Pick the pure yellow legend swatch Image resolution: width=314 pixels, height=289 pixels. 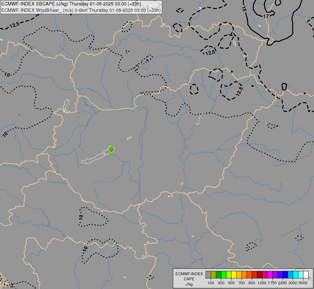coord(234,275)
